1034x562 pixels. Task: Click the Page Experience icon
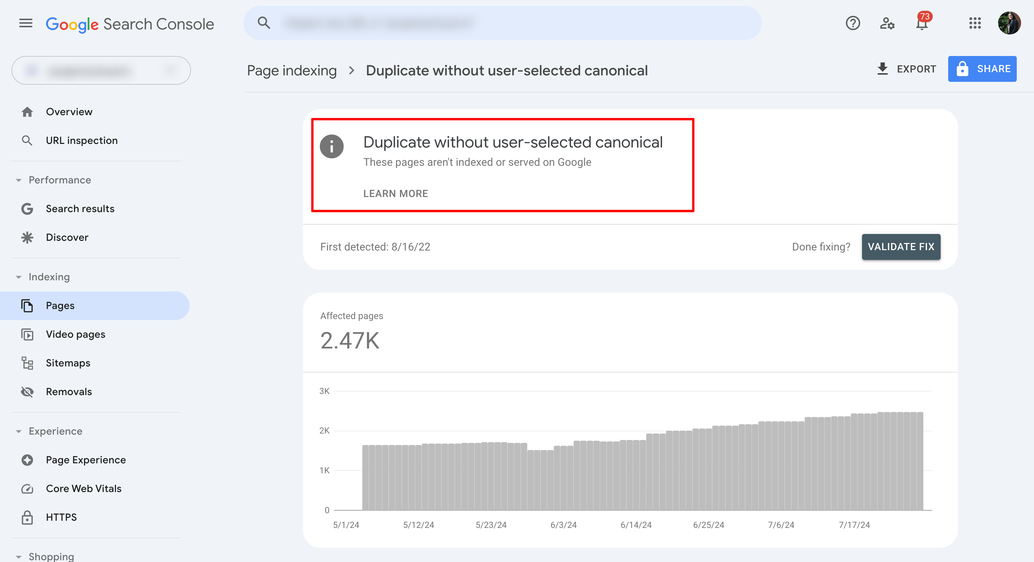27,460
